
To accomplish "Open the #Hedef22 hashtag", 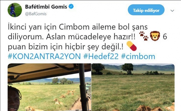I will [101, 56].
